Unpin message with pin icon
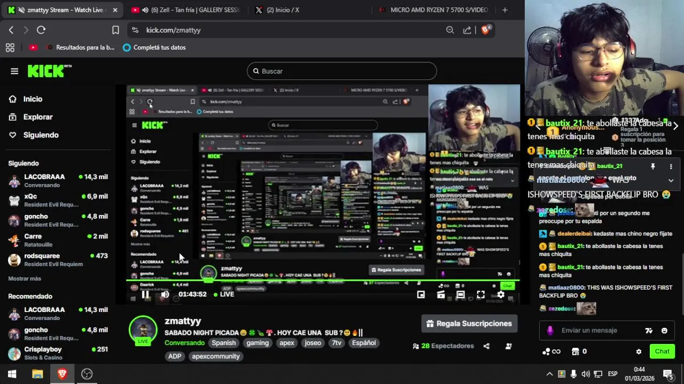 click(x=652, y=166)
